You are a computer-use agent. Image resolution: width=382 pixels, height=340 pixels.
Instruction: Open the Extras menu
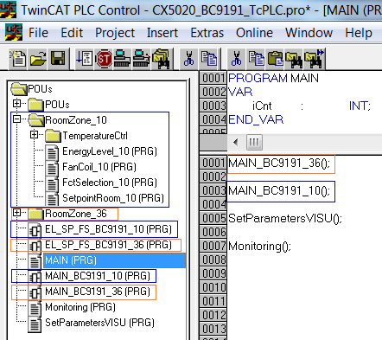(x=207, y=33)
